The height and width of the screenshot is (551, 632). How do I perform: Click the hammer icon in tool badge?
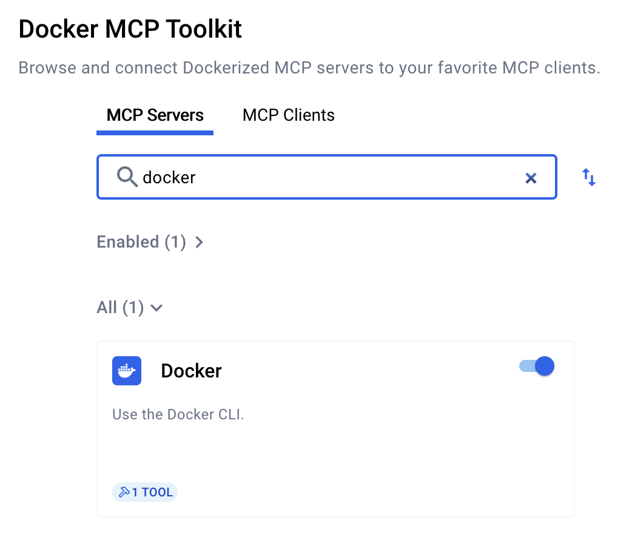click(124, 492)
